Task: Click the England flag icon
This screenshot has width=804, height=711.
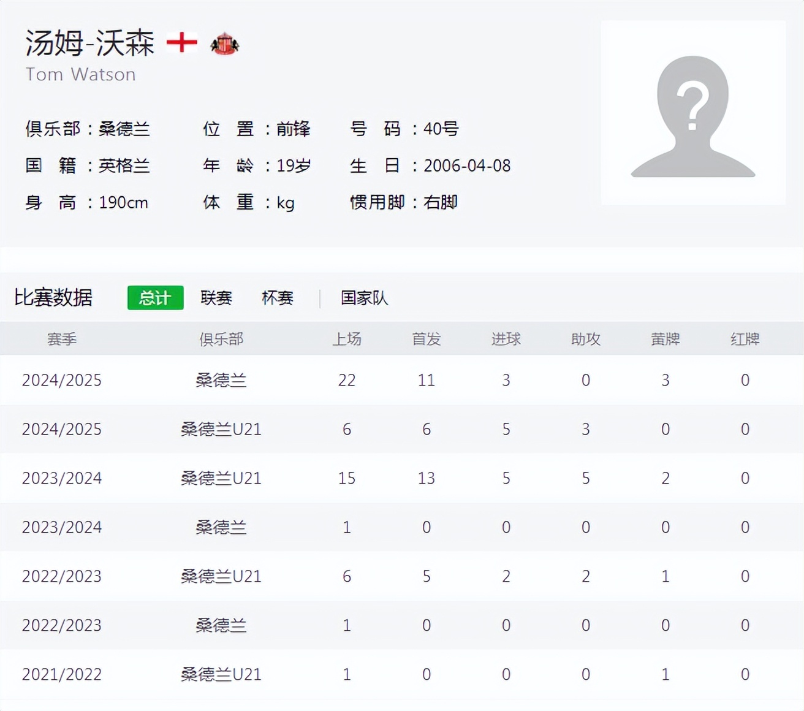Action: [182, 42]
